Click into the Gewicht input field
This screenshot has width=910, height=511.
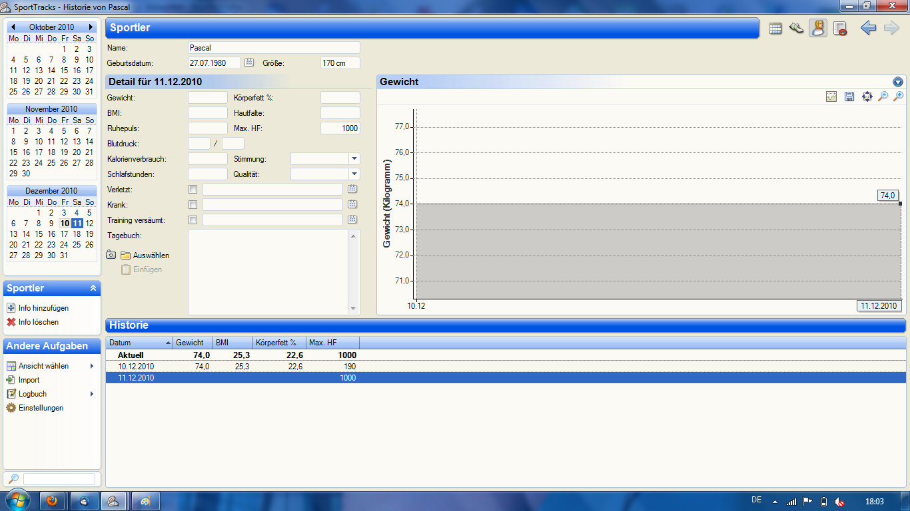[x=207, y=98]
